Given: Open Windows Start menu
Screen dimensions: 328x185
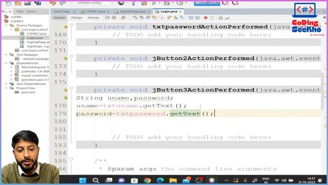Looking at the screenshot, I should 83,180.
